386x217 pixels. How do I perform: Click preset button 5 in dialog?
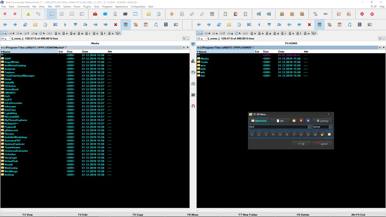point(280,135)
